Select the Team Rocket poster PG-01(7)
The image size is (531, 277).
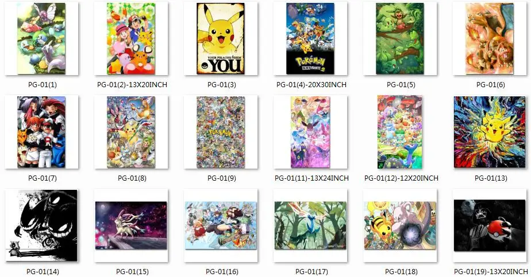(x=41, y=132)
